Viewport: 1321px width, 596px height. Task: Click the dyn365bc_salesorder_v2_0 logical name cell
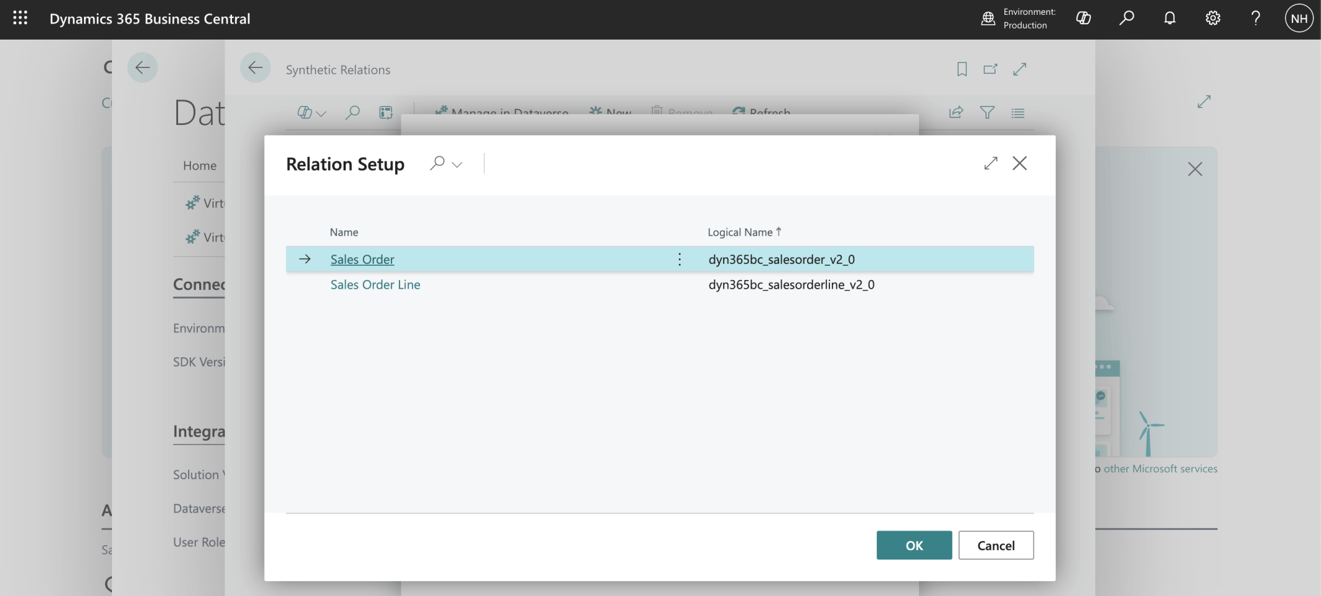(x=782, y=260)
